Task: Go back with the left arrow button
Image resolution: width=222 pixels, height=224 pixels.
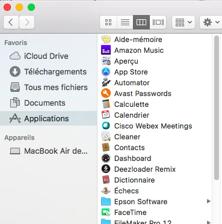Action: point(11,22)
